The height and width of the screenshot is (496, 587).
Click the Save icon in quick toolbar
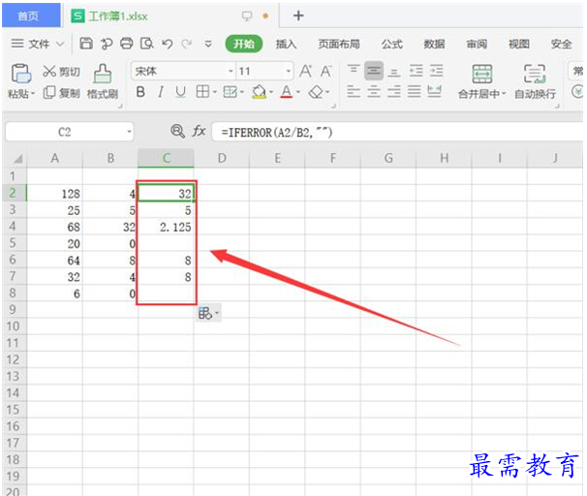(x=86, y=44)
